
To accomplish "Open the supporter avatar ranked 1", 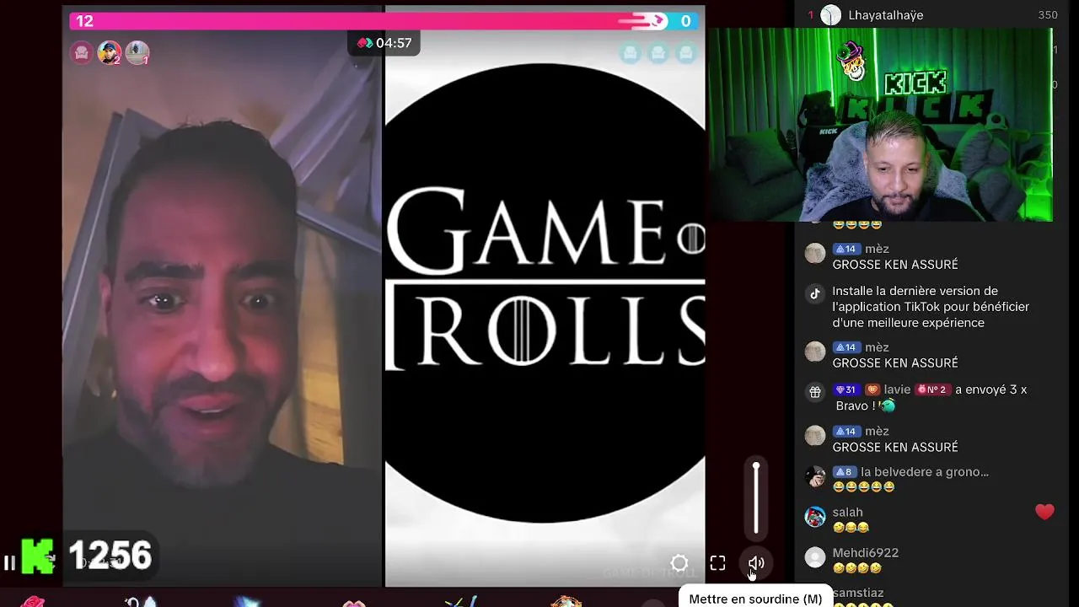I will click(x=137, y=53).
